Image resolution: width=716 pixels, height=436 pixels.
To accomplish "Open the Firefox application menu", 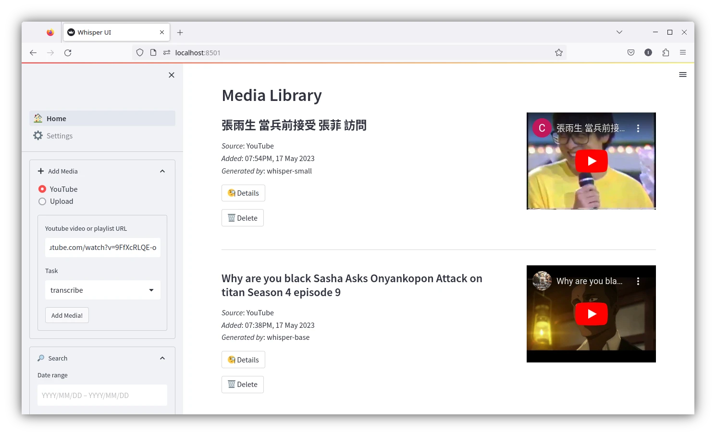I will 682,53.
